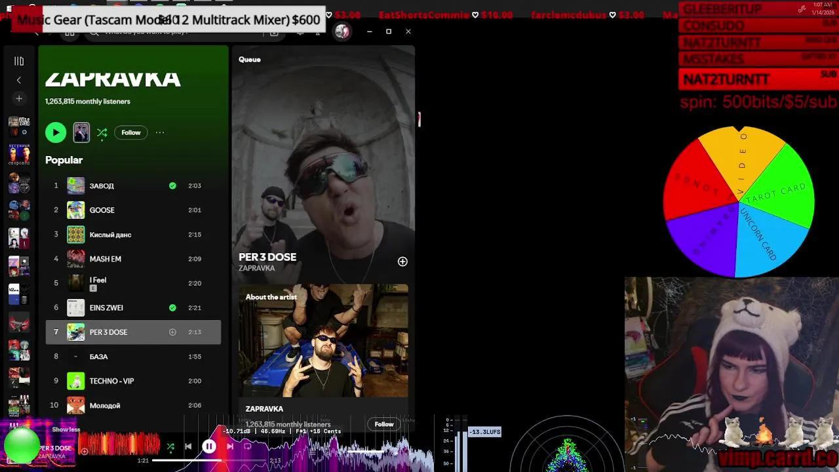This screenshot has height=472, width=839.
Task: Open the profile avatar menu
Action: pyautogui.click(x=341, y=31)
